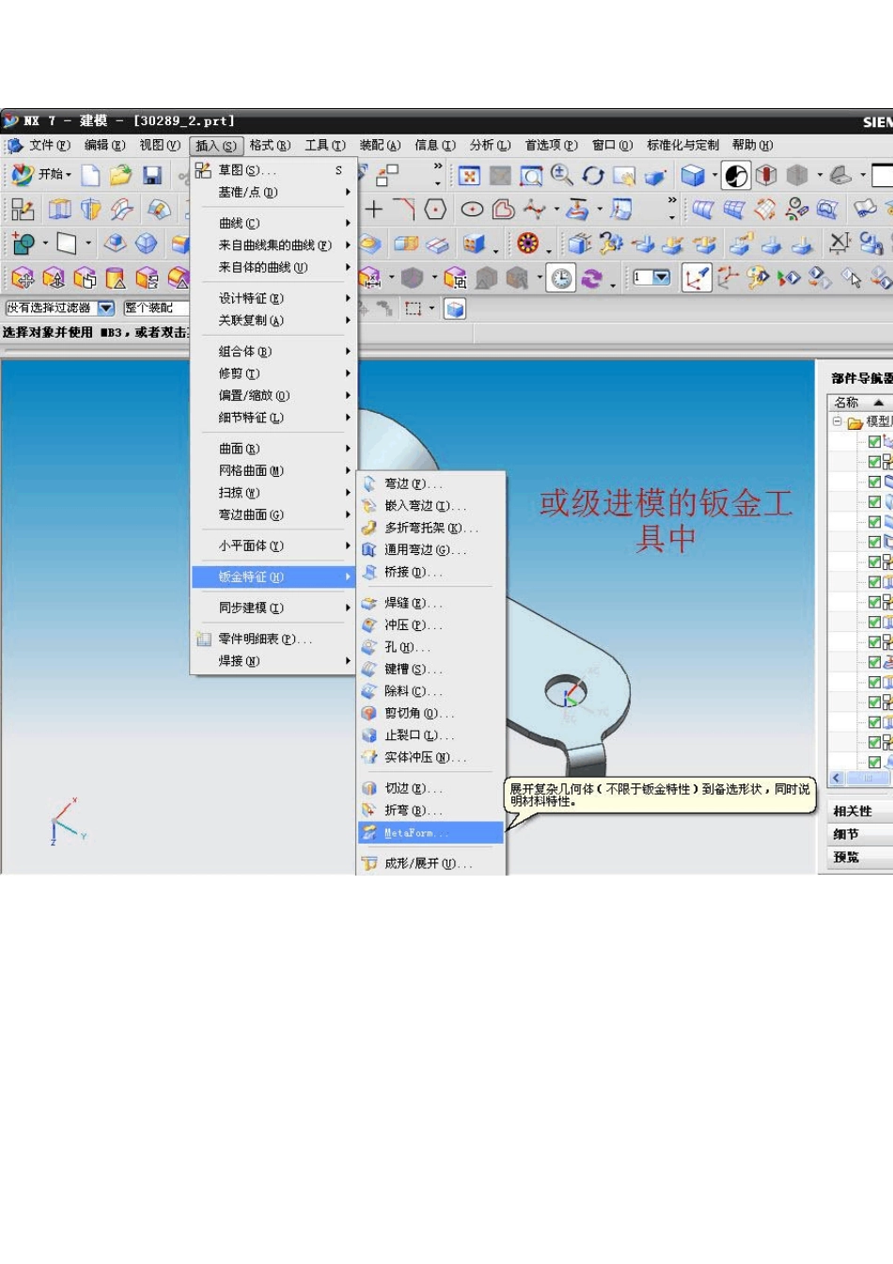This screenshot has height=1264, width=893.
Task: Click the Zoom magnifier icon
Action: point(562,175)
